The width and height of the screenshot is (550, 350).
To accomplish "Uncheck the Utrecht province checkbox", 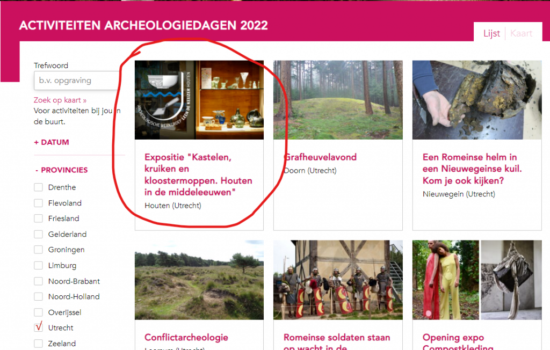I will coord(38,327).
